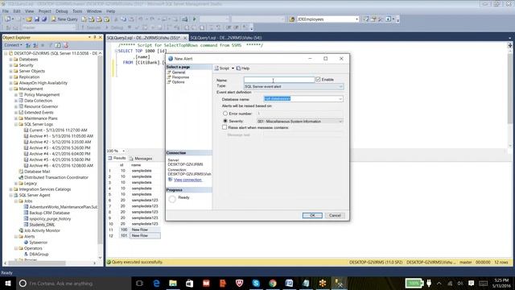Image resolution: width=515 pixels, height=290 pixels.
Task: Expand the Security node
Action: click(x=10, y=65)
